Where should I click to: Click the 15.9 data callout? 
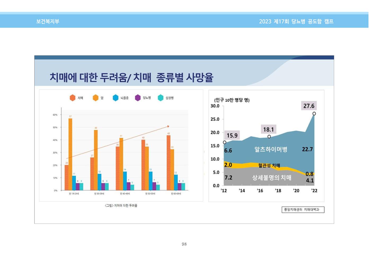click(x=232, y=135)
